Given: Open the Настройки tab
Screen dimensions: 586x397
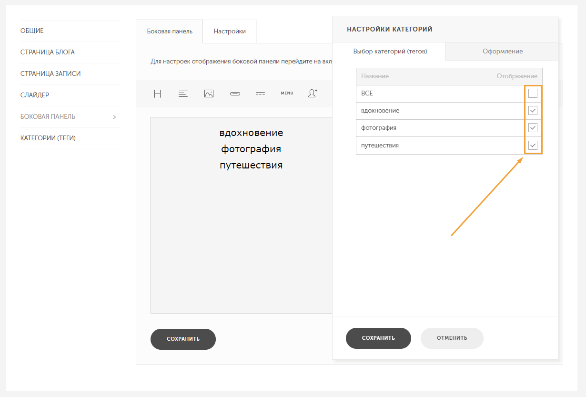Looking at the screenshot, I should [x=230, y=31].
